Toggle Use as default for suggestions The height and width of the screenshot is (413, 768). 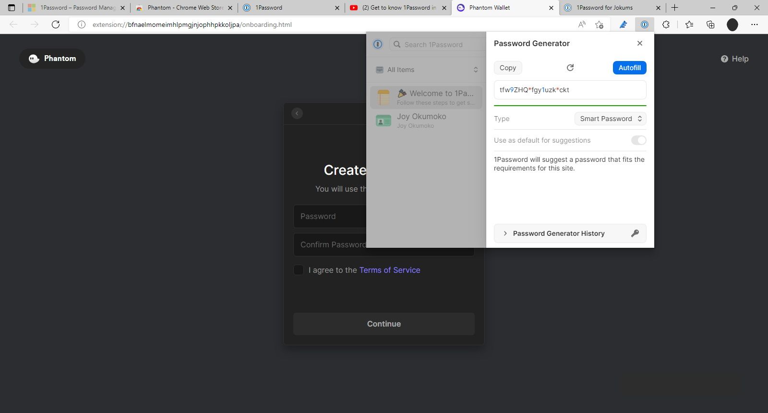[x=638, y=140]
